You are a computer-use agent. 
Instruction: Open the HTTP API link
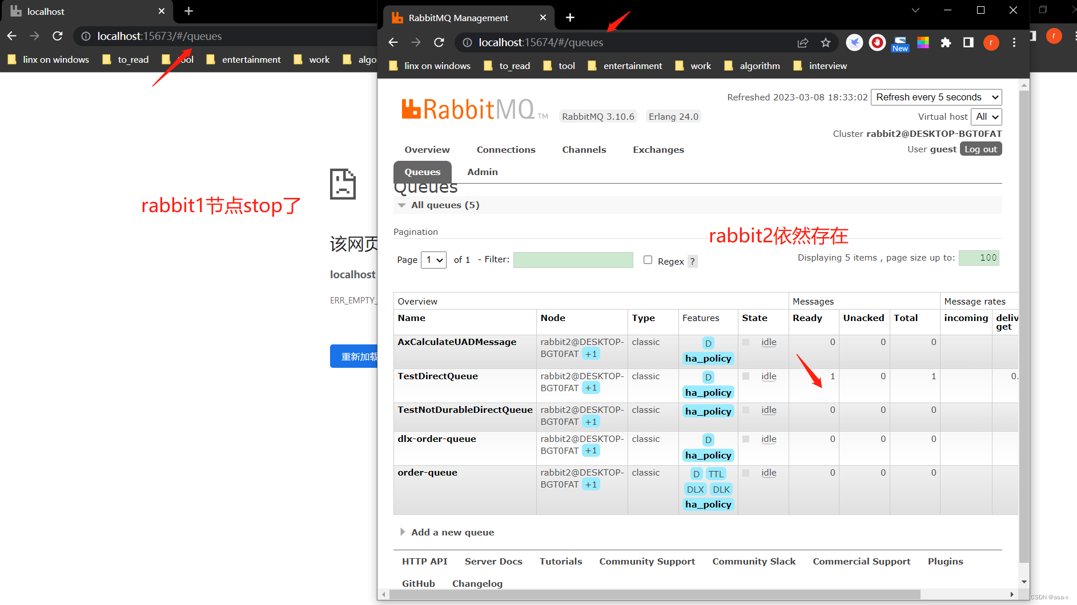coord(425,562)
